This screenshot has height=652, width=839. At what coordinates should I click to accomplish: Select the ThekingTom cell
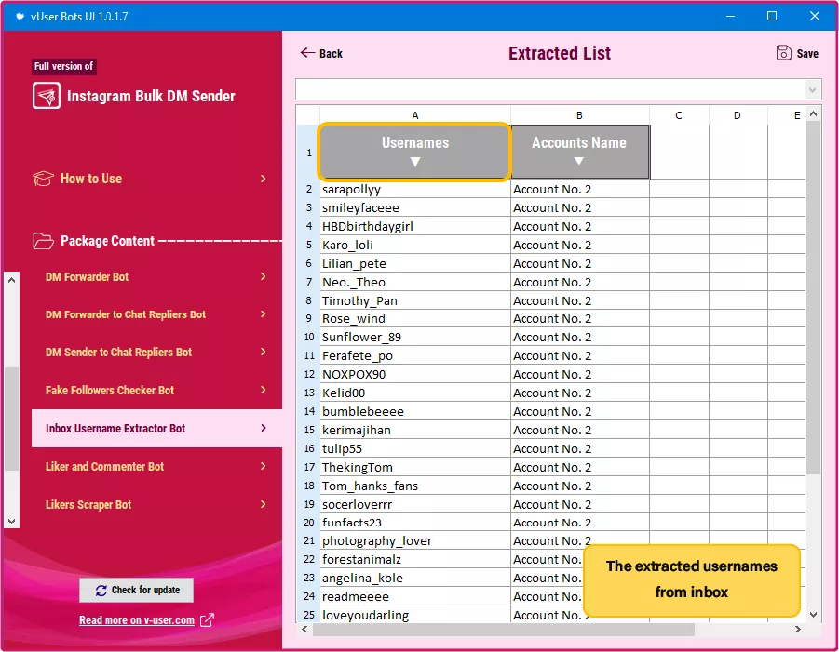pyautogui.click(x=415, y=468)
